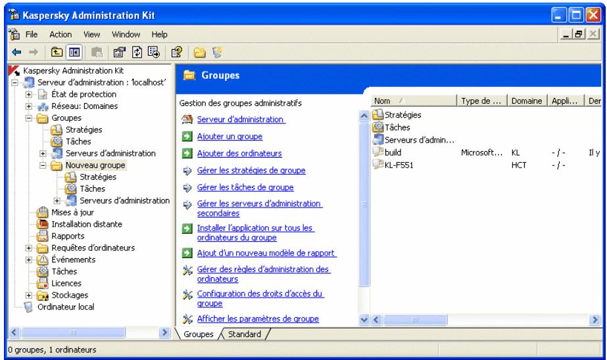
Task: Expand the Événements node
Action: coord(29,260)
